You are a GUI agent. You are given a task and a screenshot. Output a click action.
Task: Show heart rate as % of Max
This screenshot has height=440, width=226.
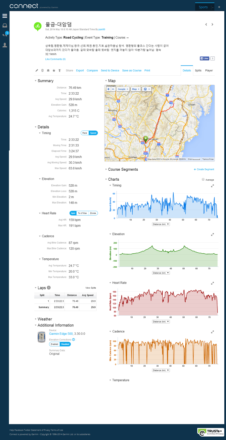(x=82, y=213)
